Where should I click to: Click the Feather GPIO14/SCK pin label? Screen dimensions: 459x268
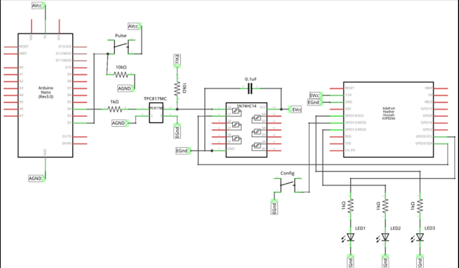[354, 116]
